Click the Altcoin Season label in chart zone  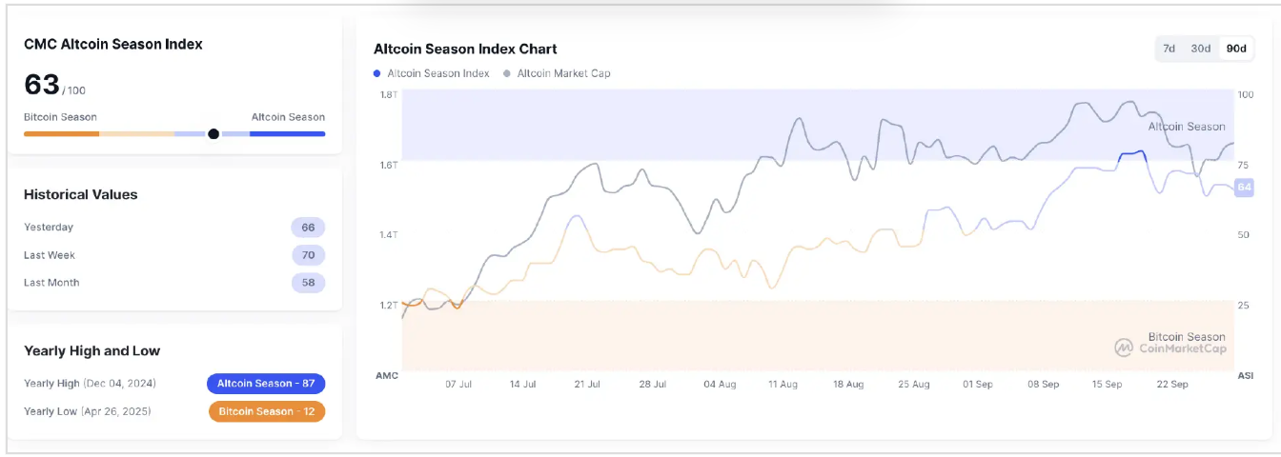click(1187, 127)
